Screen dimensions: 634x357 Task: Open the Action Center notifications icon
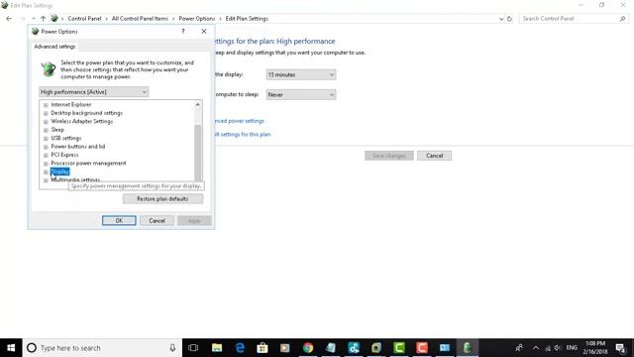point(621,348)
